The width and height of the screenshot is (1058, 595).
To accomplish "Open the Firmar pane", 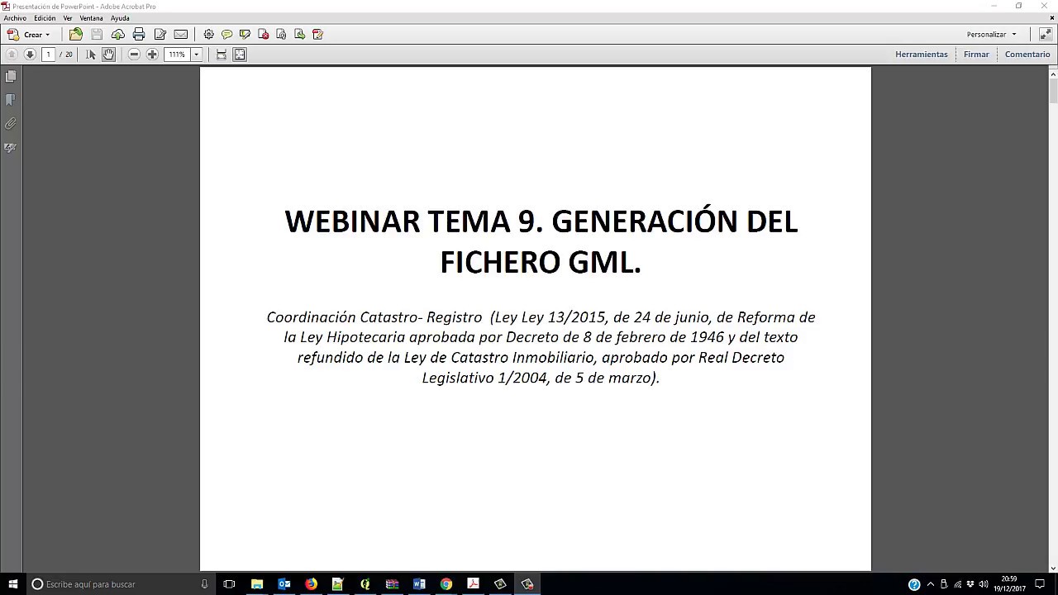I will pos(976,54).
